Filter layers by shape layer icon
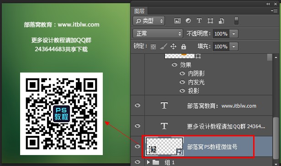Viewport: 281px width, 166px height. (210, 21)
